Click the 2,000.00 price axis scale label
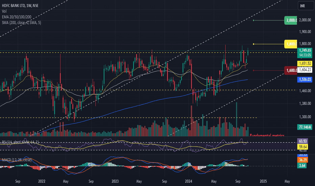 pos(305,20)
